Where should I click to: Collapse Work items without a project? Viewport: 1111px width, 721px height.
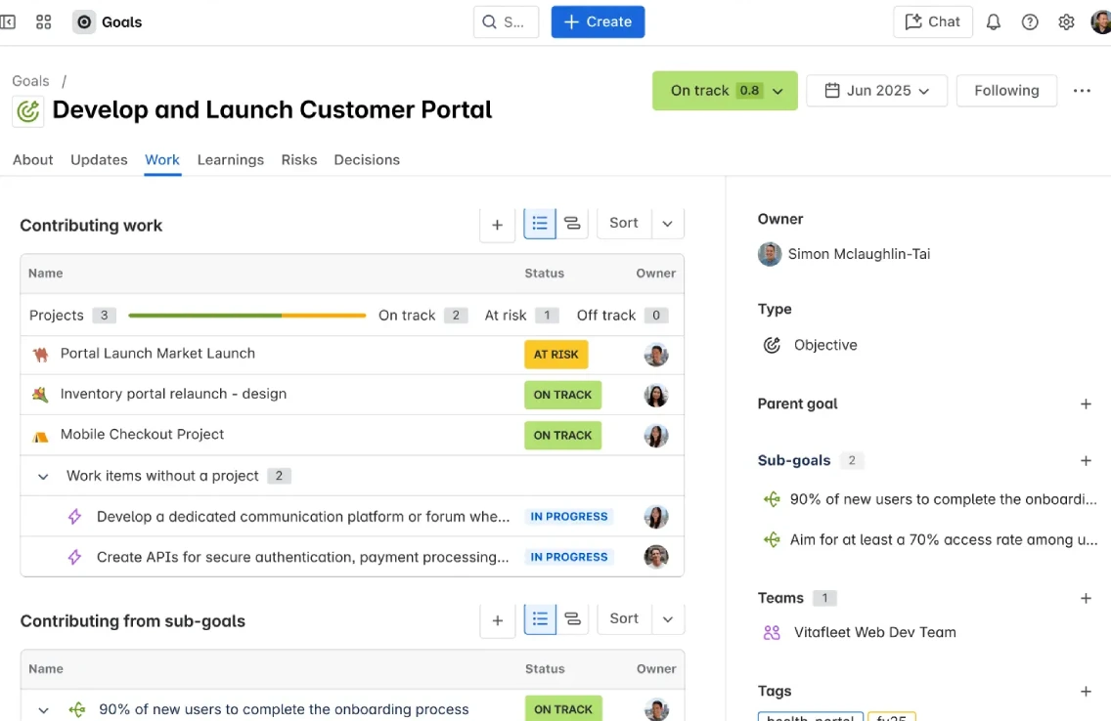(x=43, y=476)
